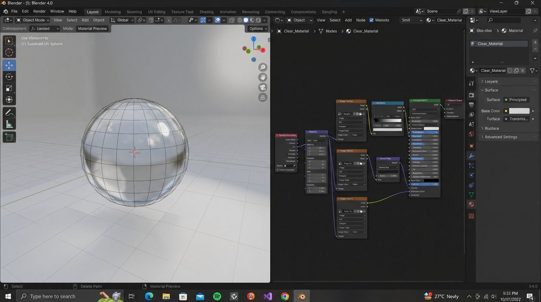Expand the Llayere panel
The height and width of the screenshot is (302, 541).
pos(508,81)
